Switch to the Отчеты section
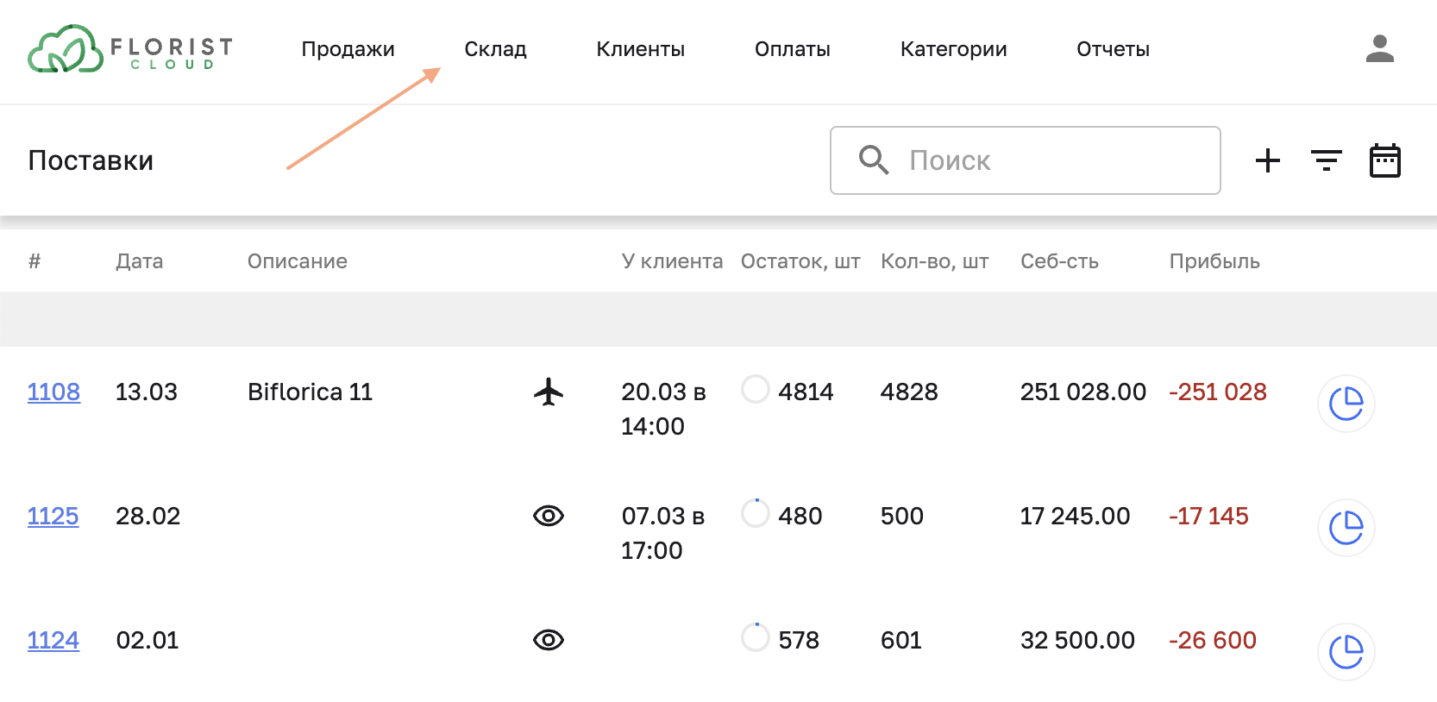The width and height of the screenshot is (1437, 702). tap(1112, 49)
